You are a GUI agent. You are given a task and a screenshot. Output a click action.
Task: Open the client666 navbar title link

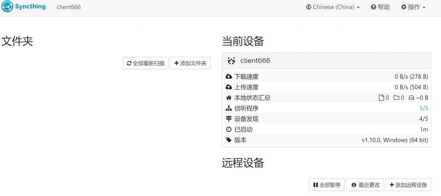tap(68, 7)
